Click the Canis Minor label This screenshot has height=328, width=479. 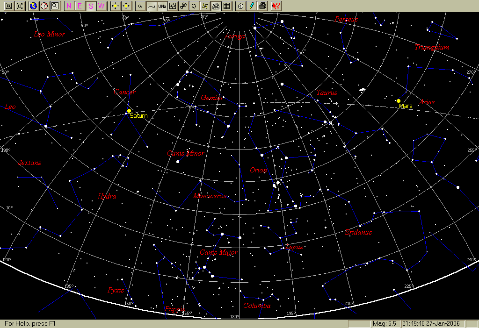click(186, 153)
